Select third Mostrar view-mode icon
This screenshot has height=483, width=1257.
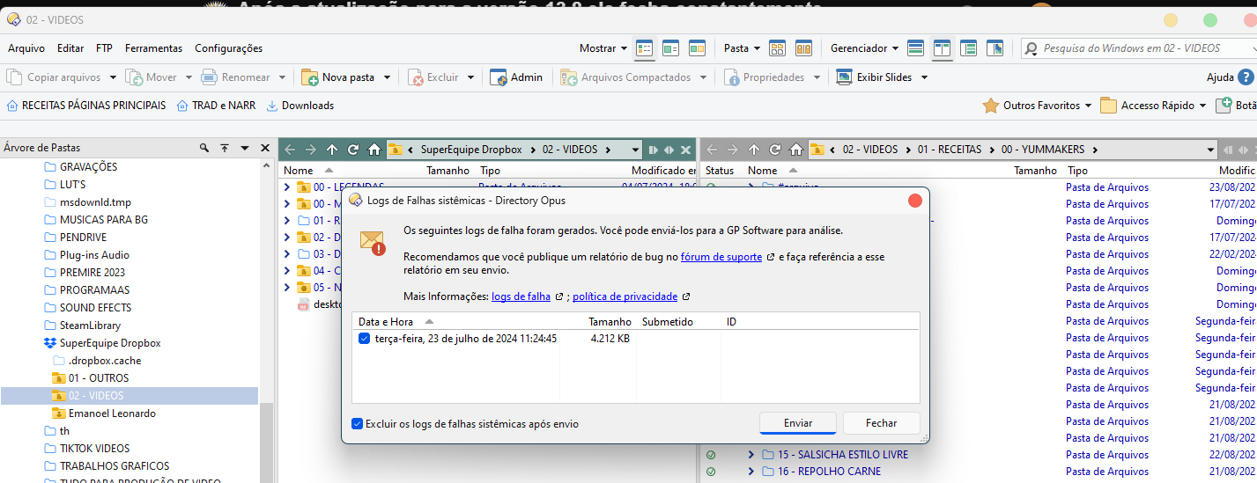tap(698, 48)
